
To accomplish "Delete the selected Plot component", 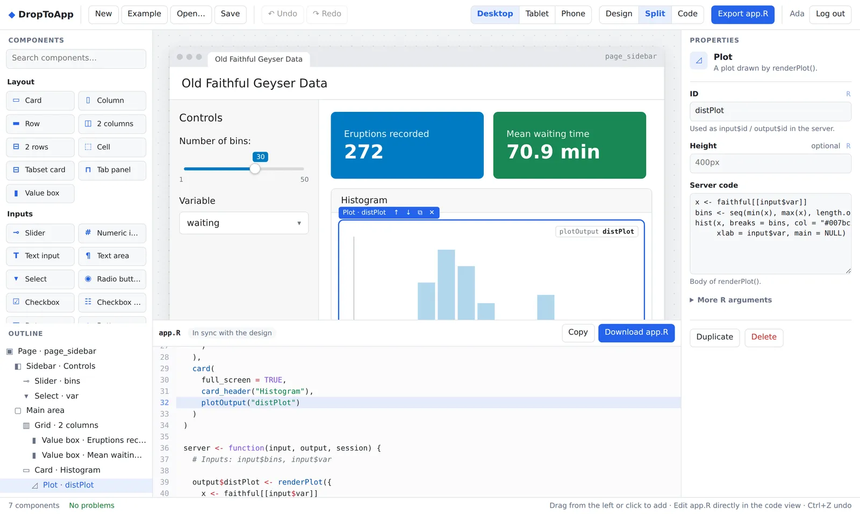I will 764,338.
